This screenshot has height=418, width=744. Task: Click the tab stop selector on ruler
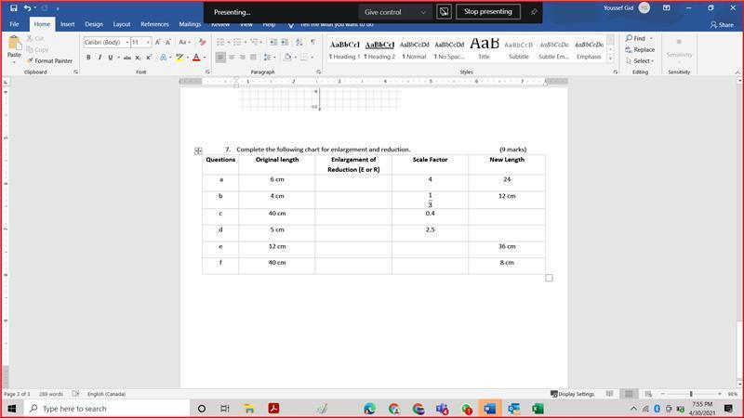click(6, 82)
